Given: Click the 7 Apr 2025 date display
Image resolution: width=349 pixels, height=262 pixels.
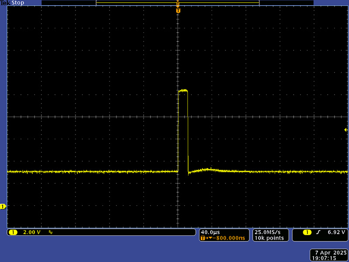Looking at the screenshot, I should point(329,253).
